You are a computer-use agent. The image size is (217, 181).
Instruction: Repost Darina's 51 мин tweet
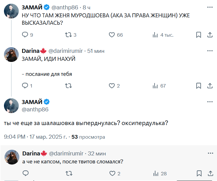tap(68, 86)
